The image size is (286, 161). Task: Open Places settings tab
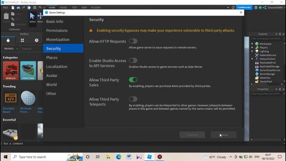pos(63,58)
